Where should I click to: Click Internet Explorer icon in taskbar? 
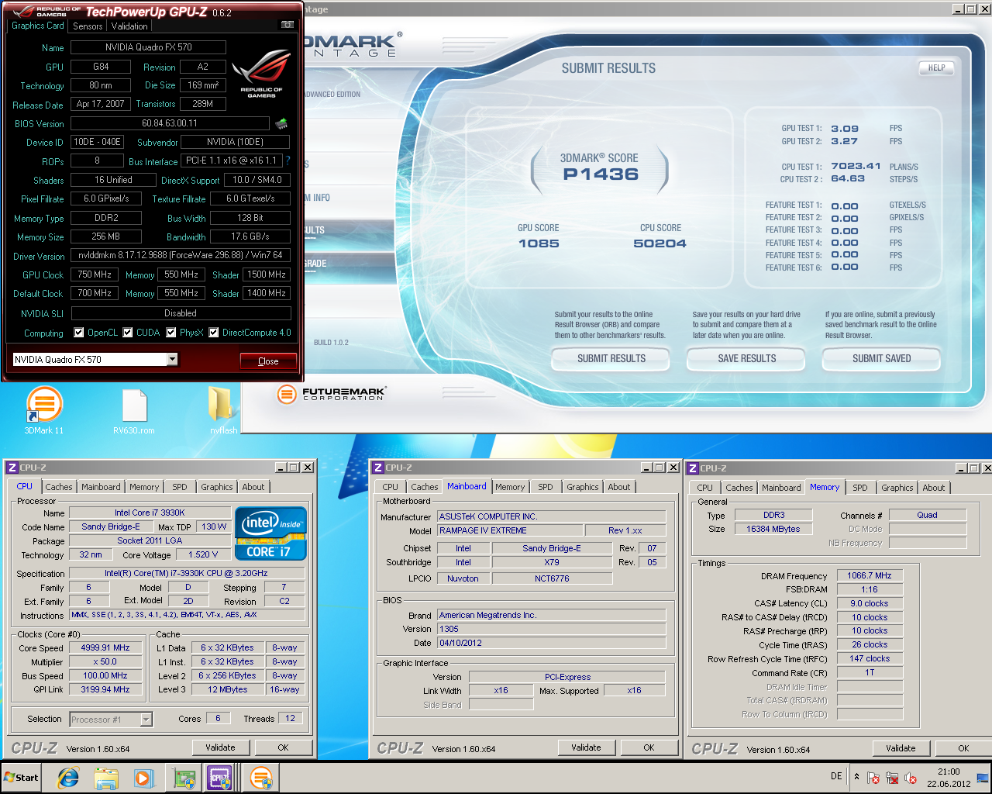coord(68,778)
